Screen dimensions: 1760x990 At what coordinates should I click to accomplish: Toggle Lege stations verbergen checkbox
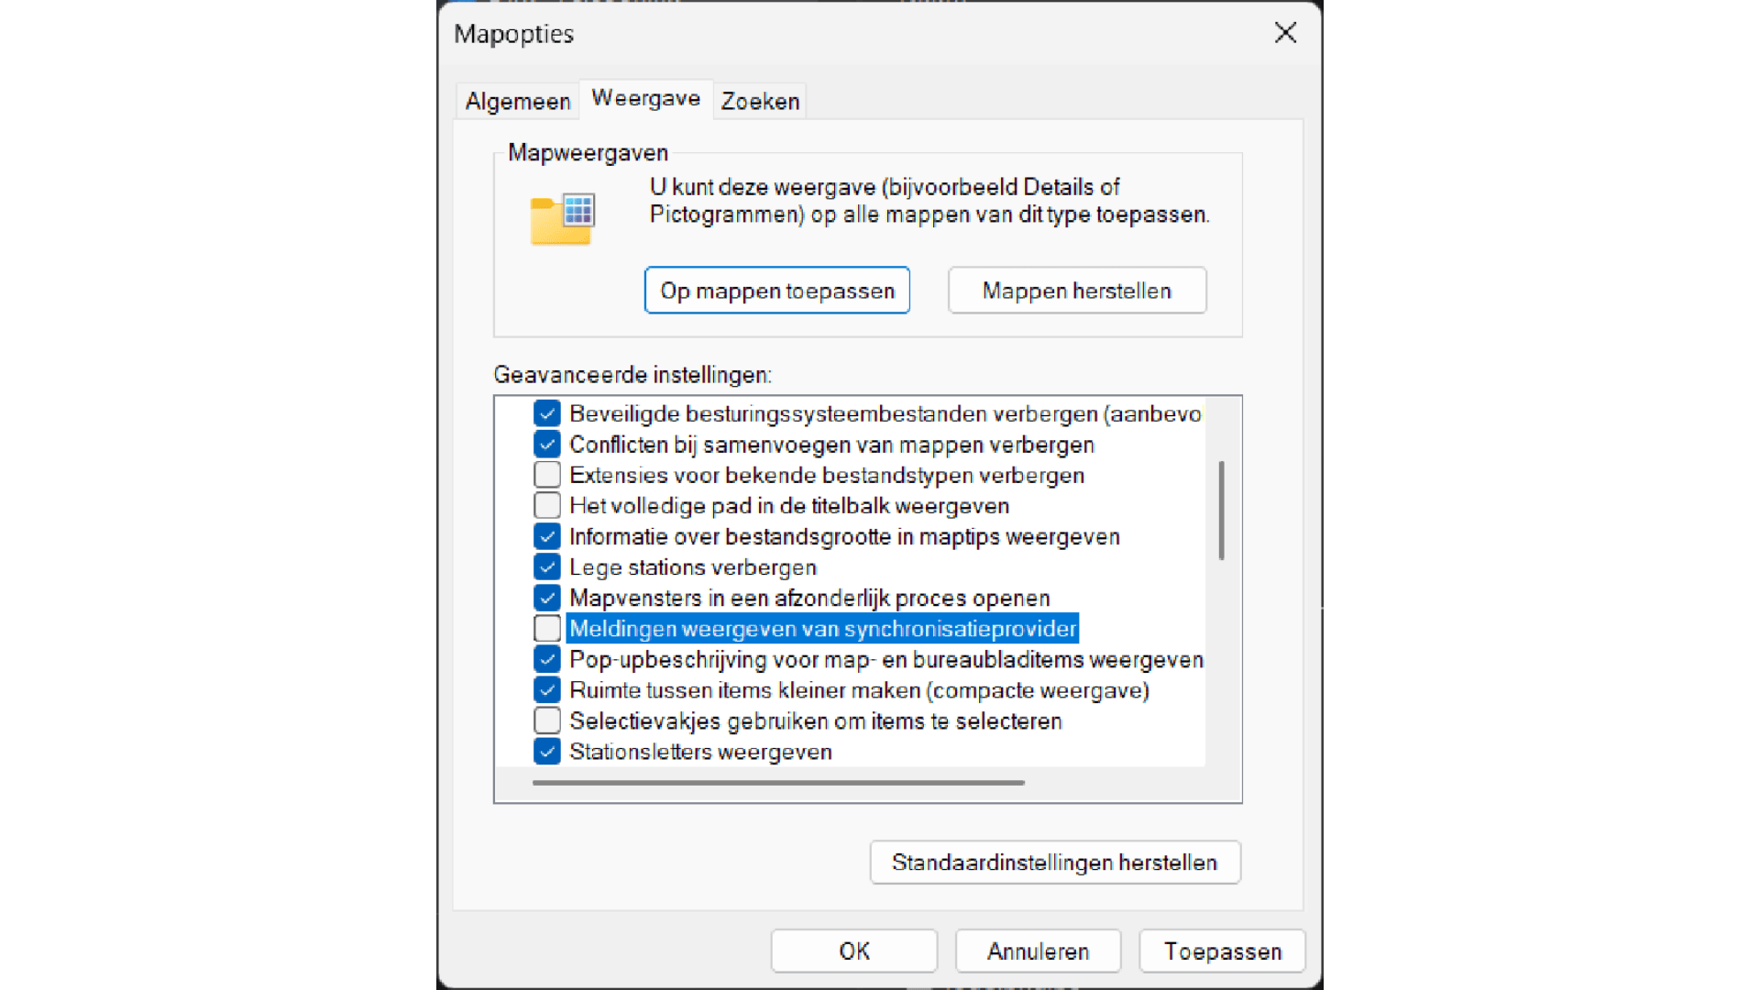point(547,567)
